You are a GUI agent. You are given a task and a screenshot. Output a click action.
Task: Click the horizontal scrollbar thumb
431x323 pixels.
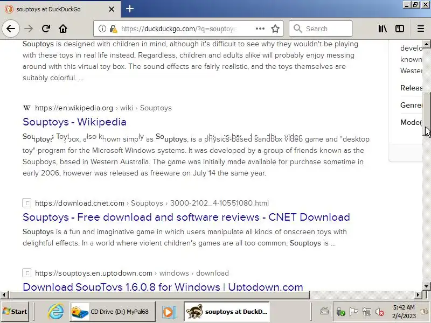[159, 295]
